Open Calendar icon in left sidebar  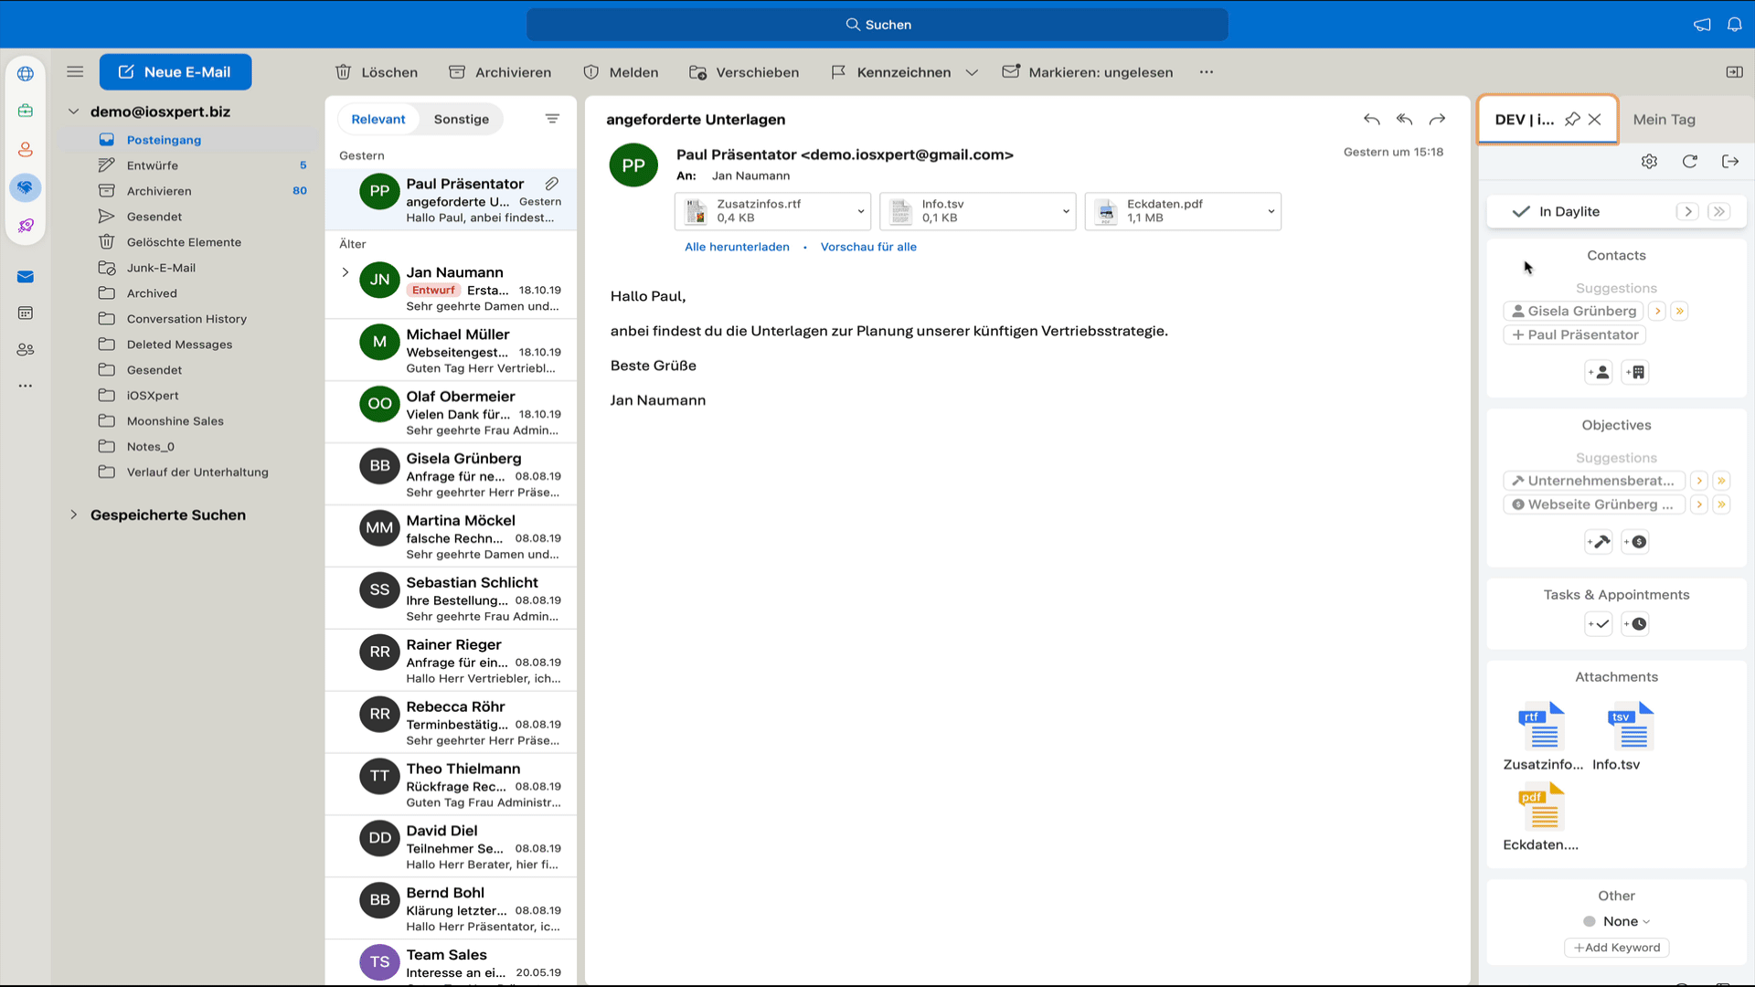point(26,313)
